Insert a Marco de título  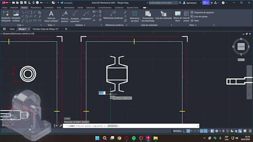coord(177,16)
